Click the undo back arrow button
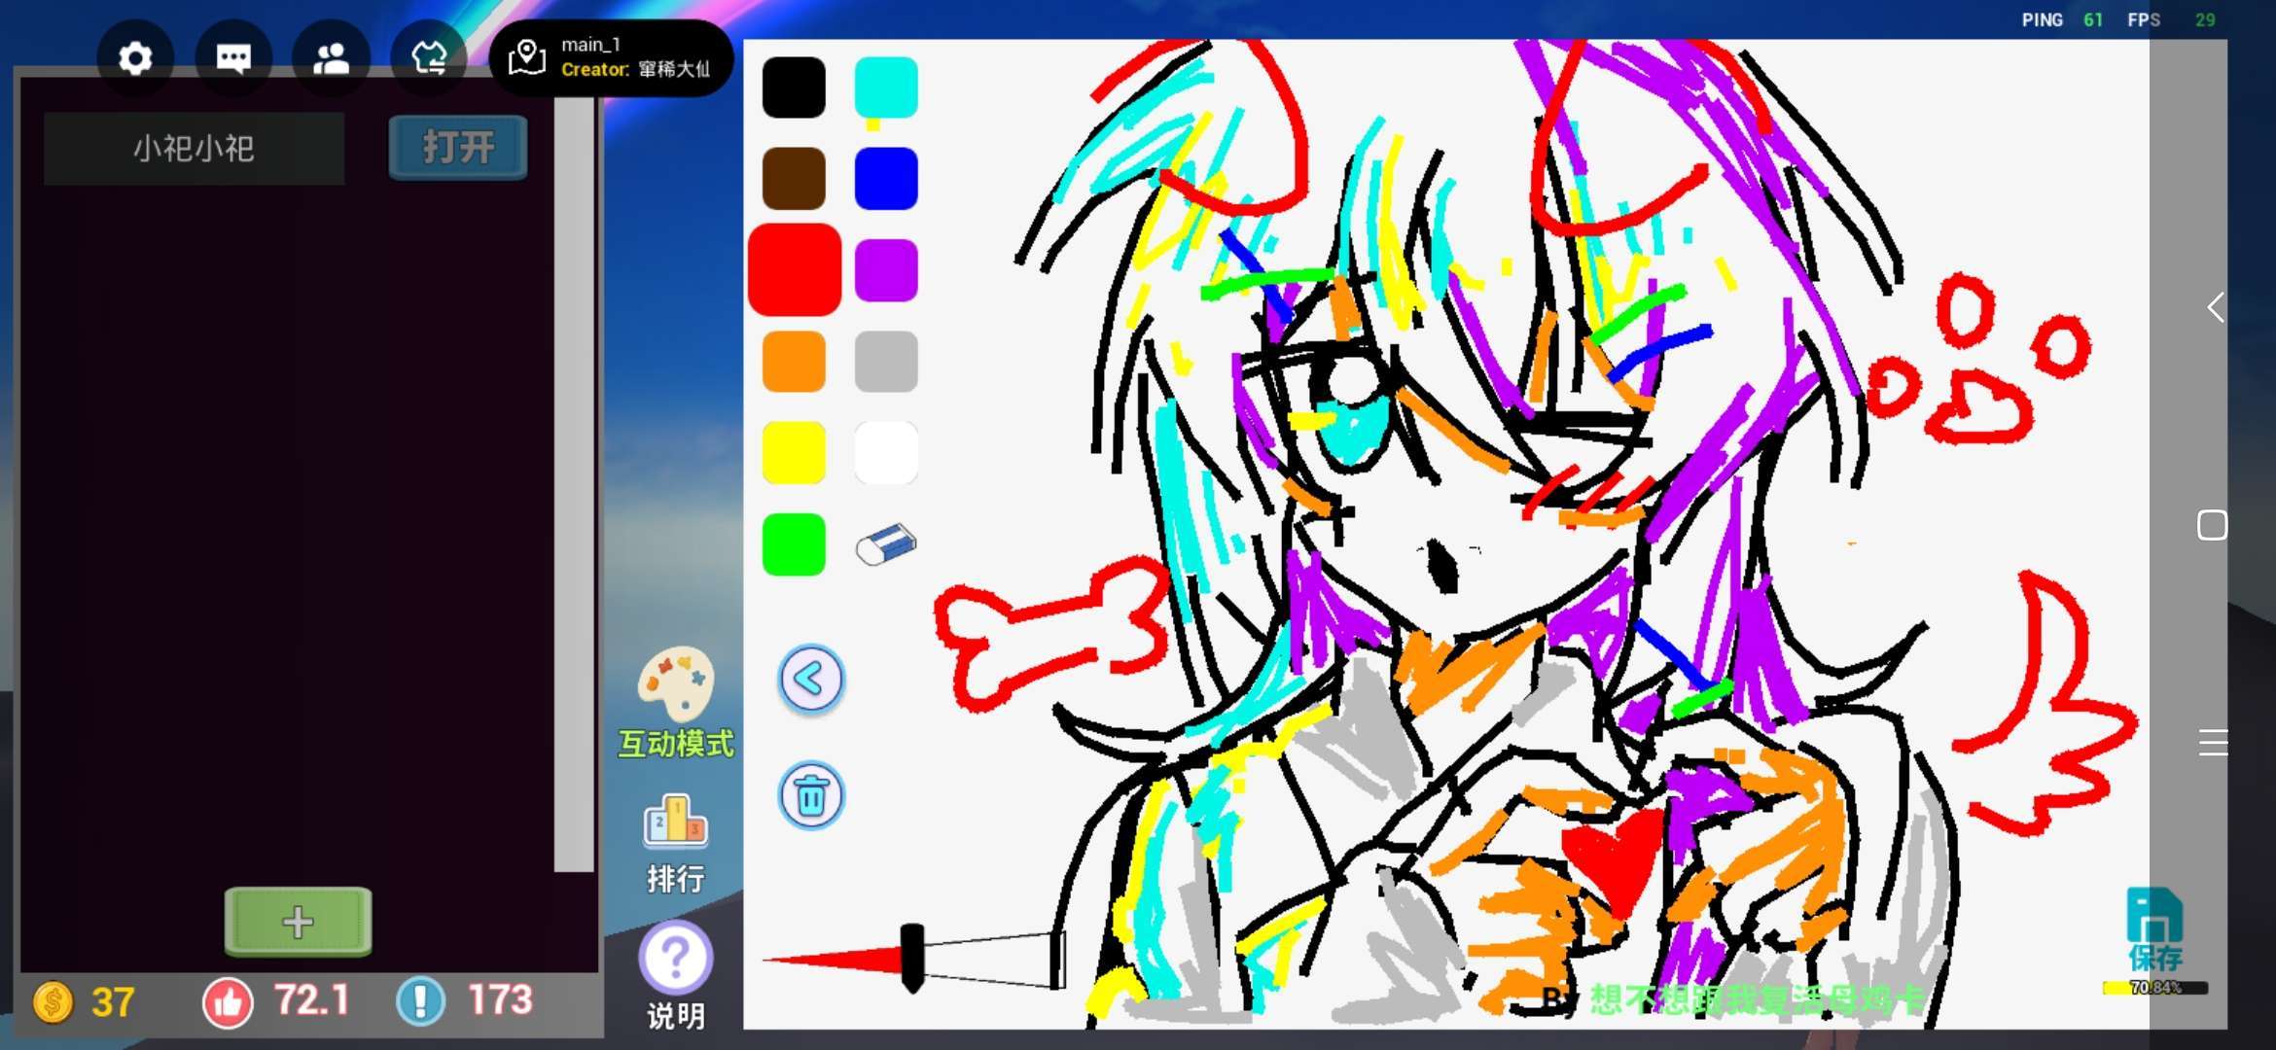Screen dimensions: 2276x1050 pyautogui.click(x=811, y=680)
